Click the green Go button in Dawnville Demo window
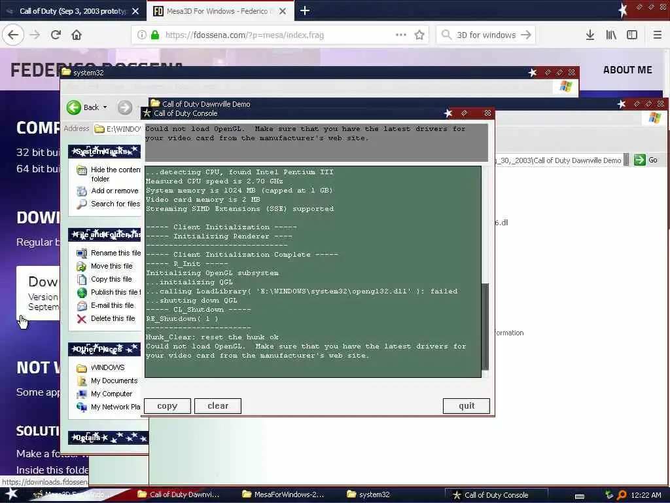Image resolution: width=670 pixels, height=503 pixels. tap(646, 160)
